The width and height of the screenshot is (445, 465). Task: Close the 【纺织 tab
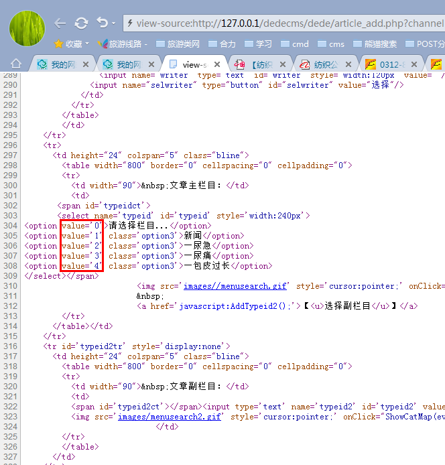point(283,64)
